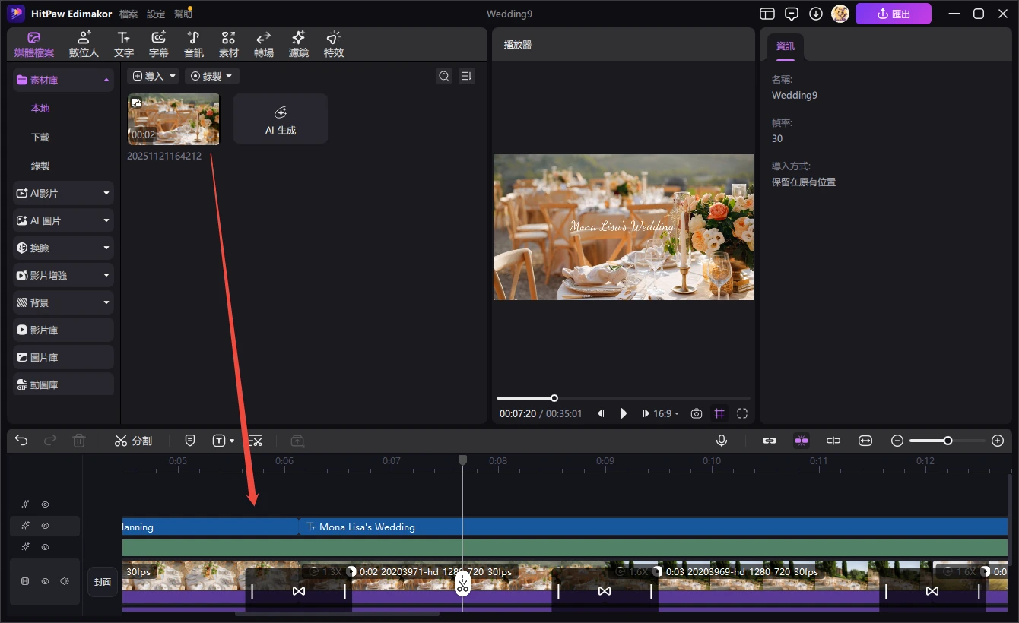
Task: Open the 檔案 (File) menu
Action: click(129, 14)
